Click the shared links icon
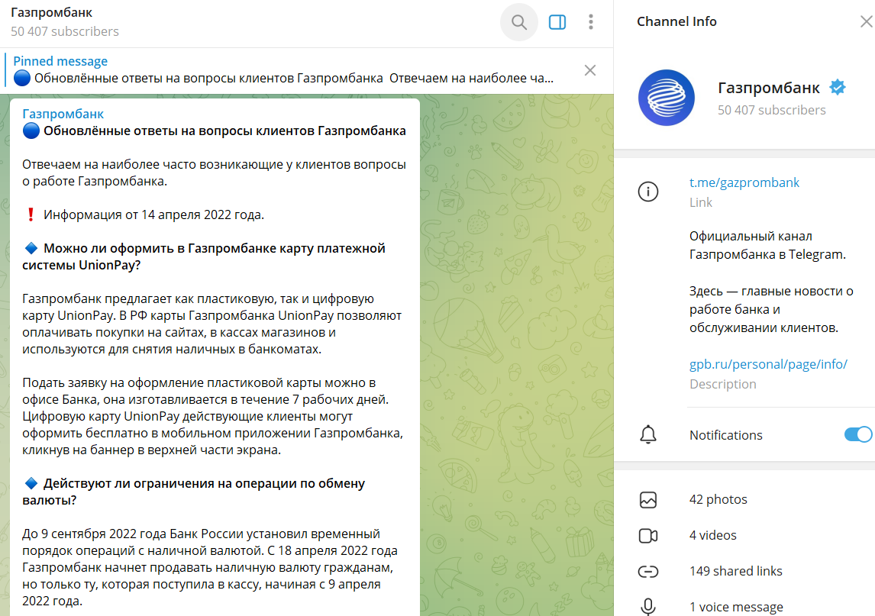 pos(648,572)
